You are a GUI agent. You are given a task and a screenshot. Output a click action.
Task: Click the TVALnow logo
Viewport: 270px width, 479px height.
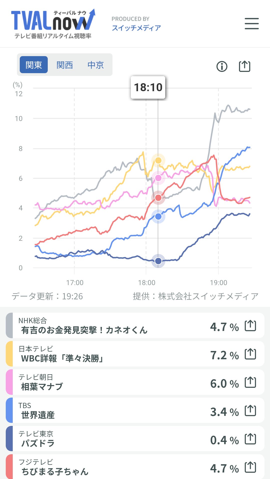[53, 24]
